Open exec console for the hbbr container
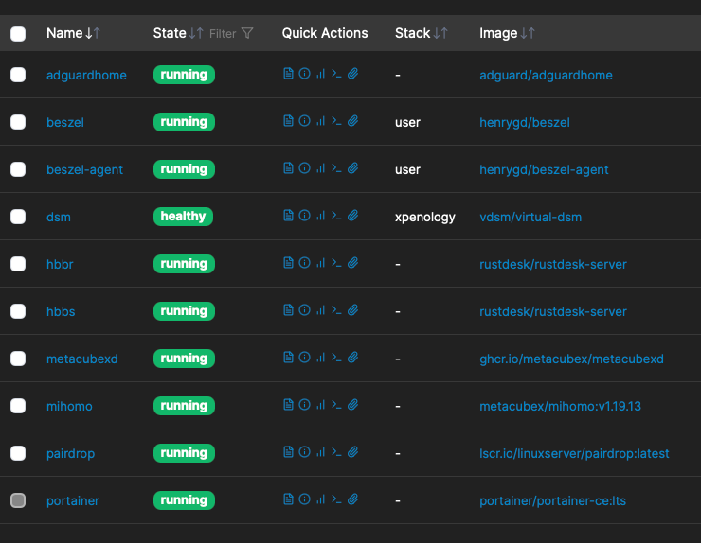 (336, 264)
